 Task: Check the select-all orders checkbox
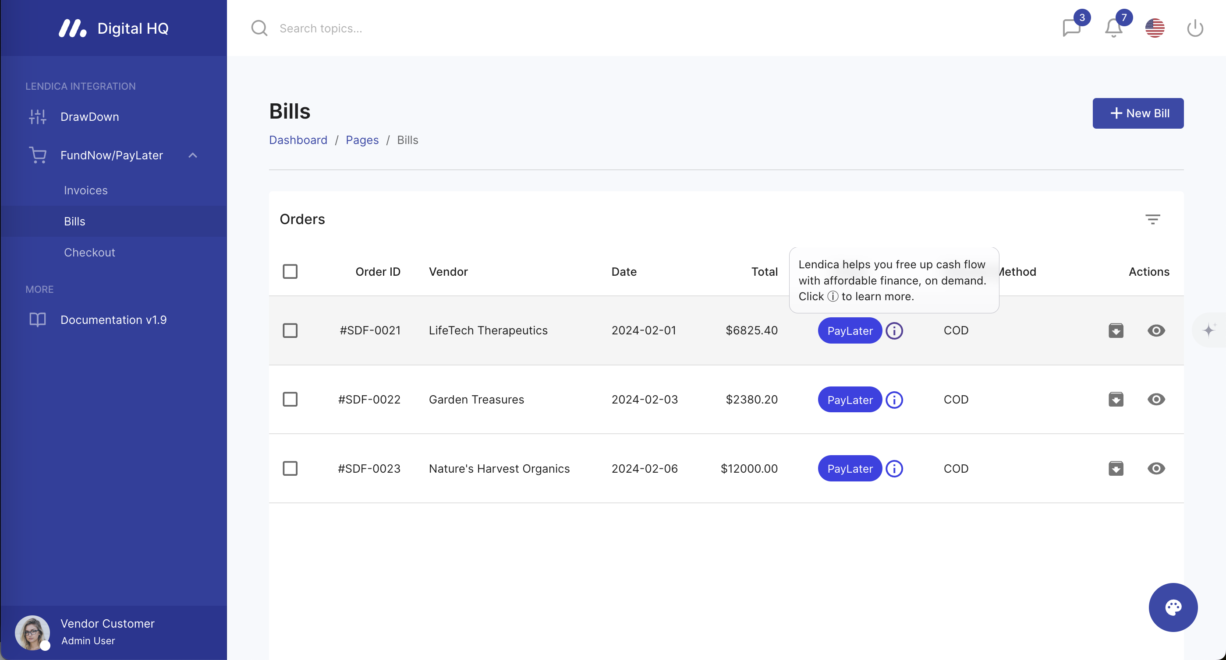[x=290, y=271]
